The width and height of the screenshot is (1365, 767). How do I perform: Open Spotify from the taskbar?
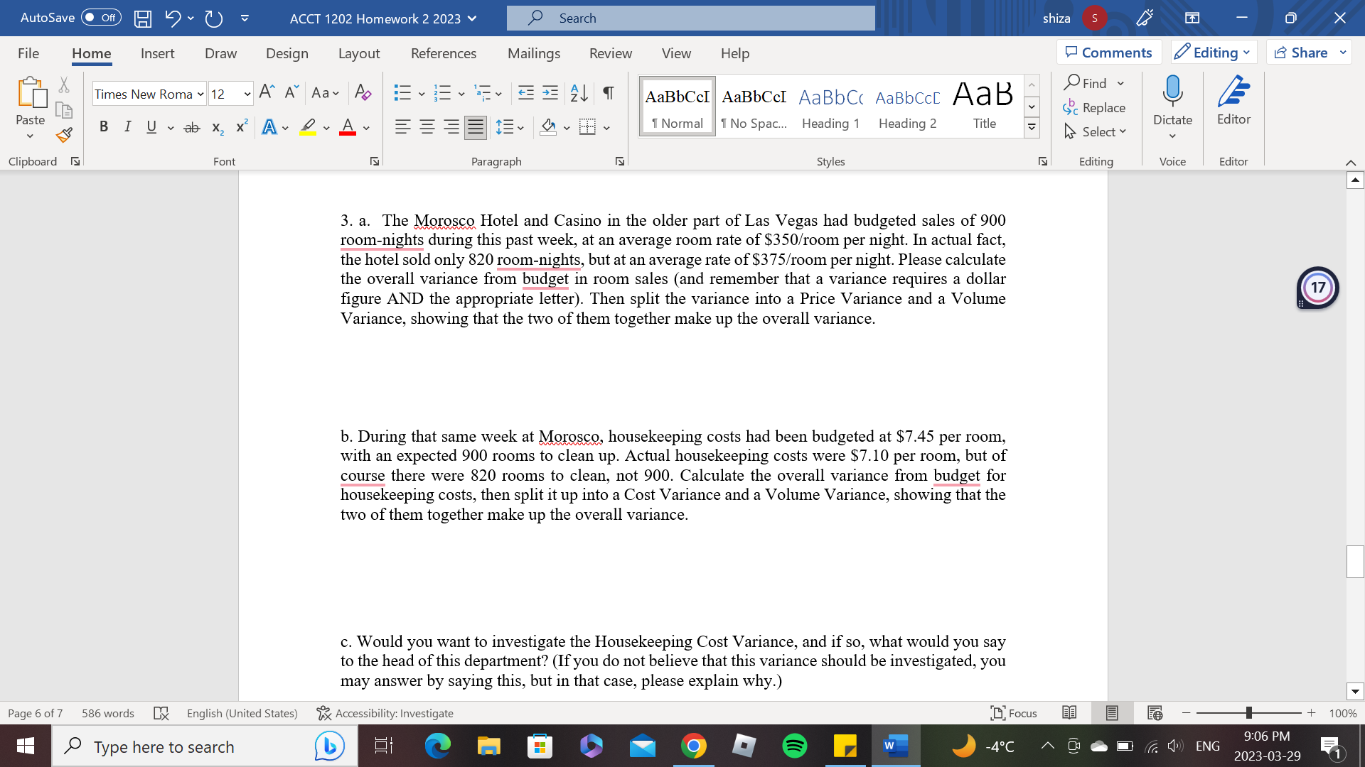[795, 746]
